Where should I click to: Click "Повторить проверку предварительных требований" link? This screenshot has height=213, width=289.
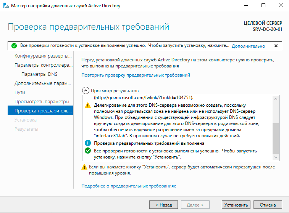tap(136, 75)
